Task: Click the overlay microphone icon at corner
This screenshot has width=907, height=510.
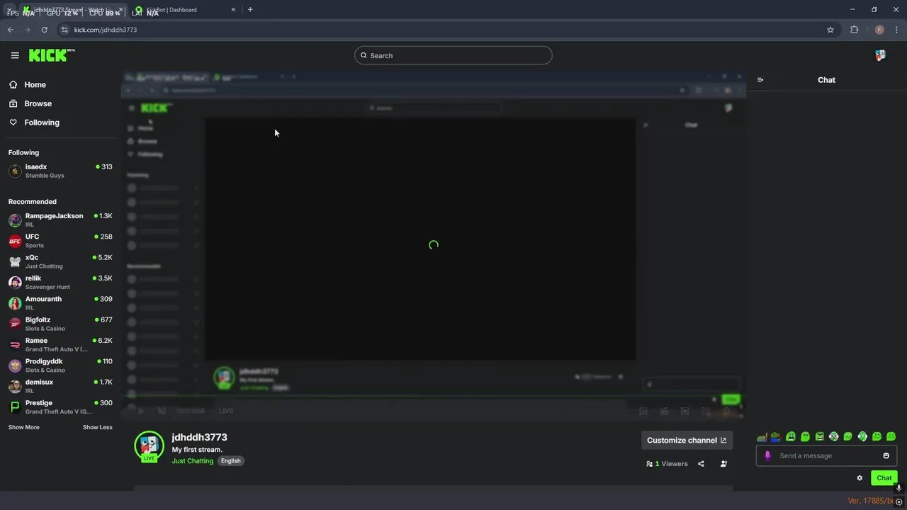Action: (898, 488)
